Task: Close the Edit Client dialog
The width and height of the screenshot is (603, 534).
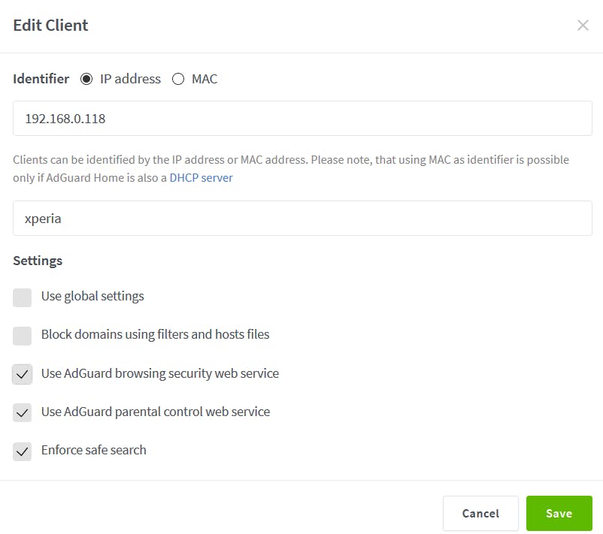Action: 583,25
